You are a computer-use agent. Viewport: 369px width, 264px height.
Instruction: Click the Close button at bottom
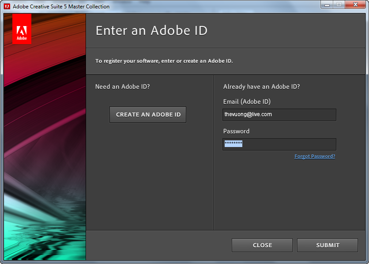[262, 245]
